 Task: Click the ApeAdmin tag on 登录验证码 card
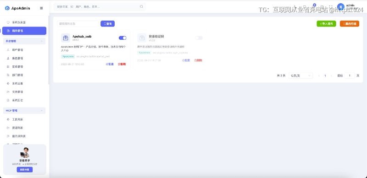click(144, 53)
